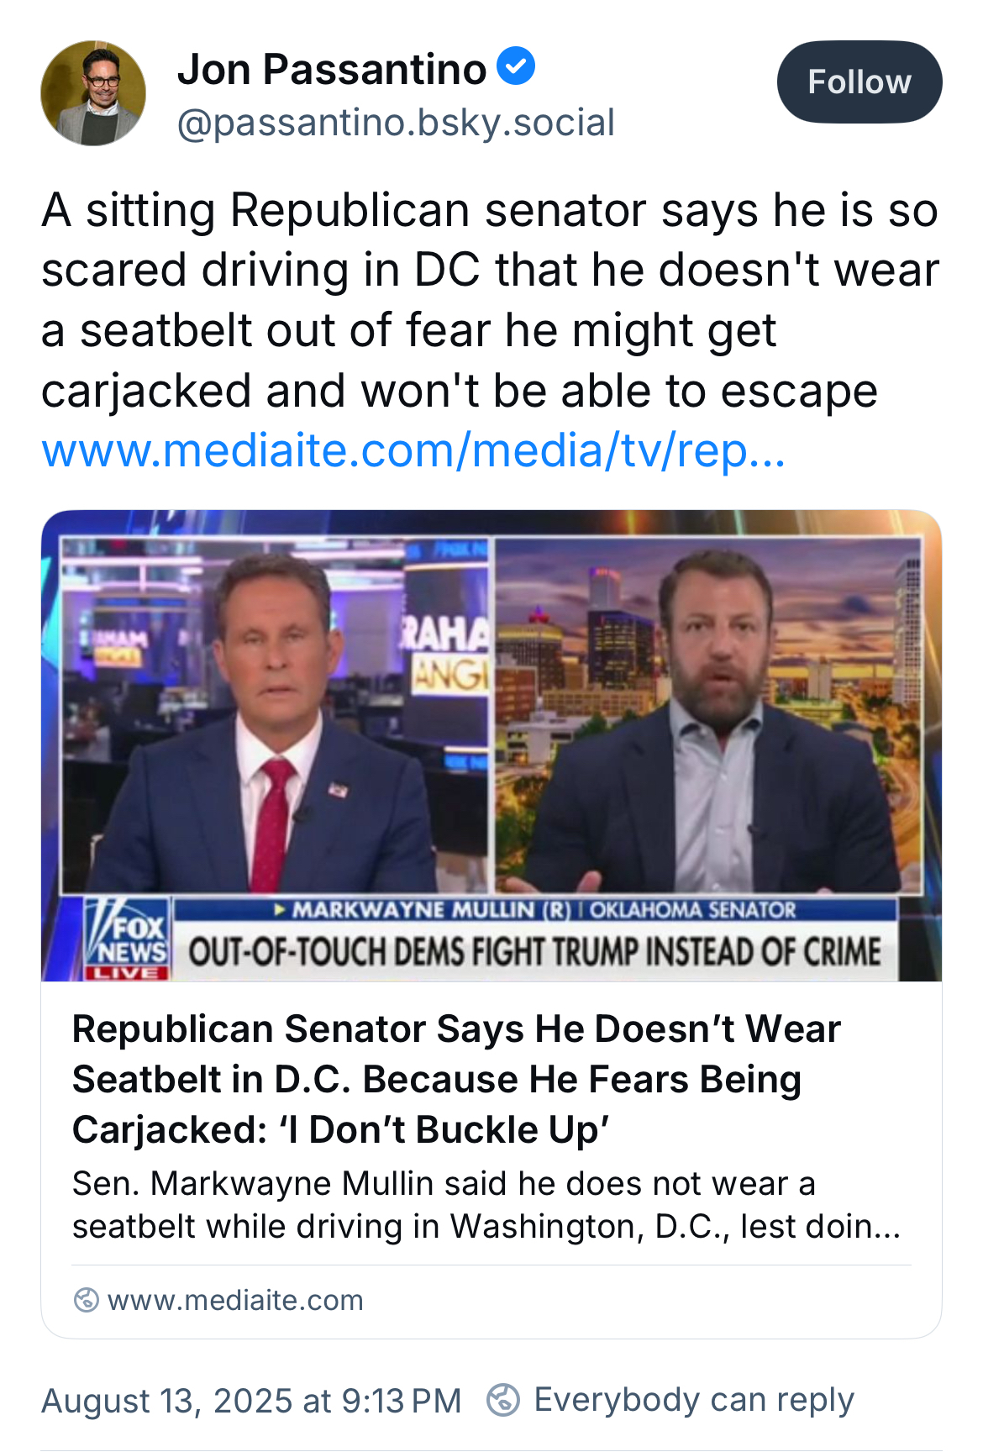Click the 'OUT-OF-TOUCH DEMS FIGHT TRUMP' chyron
Screen dimensions: 983x1452
[535, 952]
